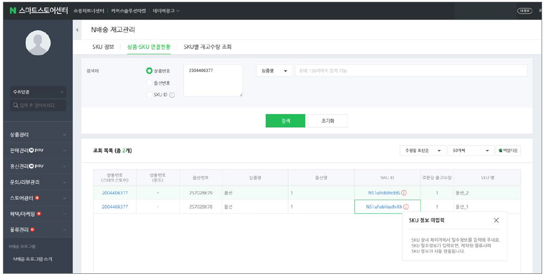Click the user profile avatar
Screen dimensions: 545x275
(38, 43)
